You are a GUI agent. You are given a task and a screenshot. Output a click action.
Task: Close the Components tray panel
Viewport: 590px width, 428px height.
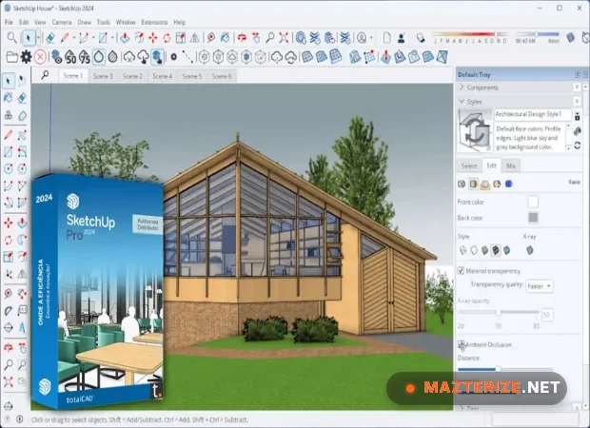tap(577, 88)
